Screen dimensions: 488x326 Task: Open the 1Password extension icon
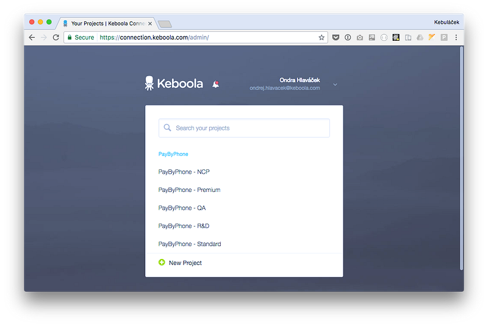(348, 38)
